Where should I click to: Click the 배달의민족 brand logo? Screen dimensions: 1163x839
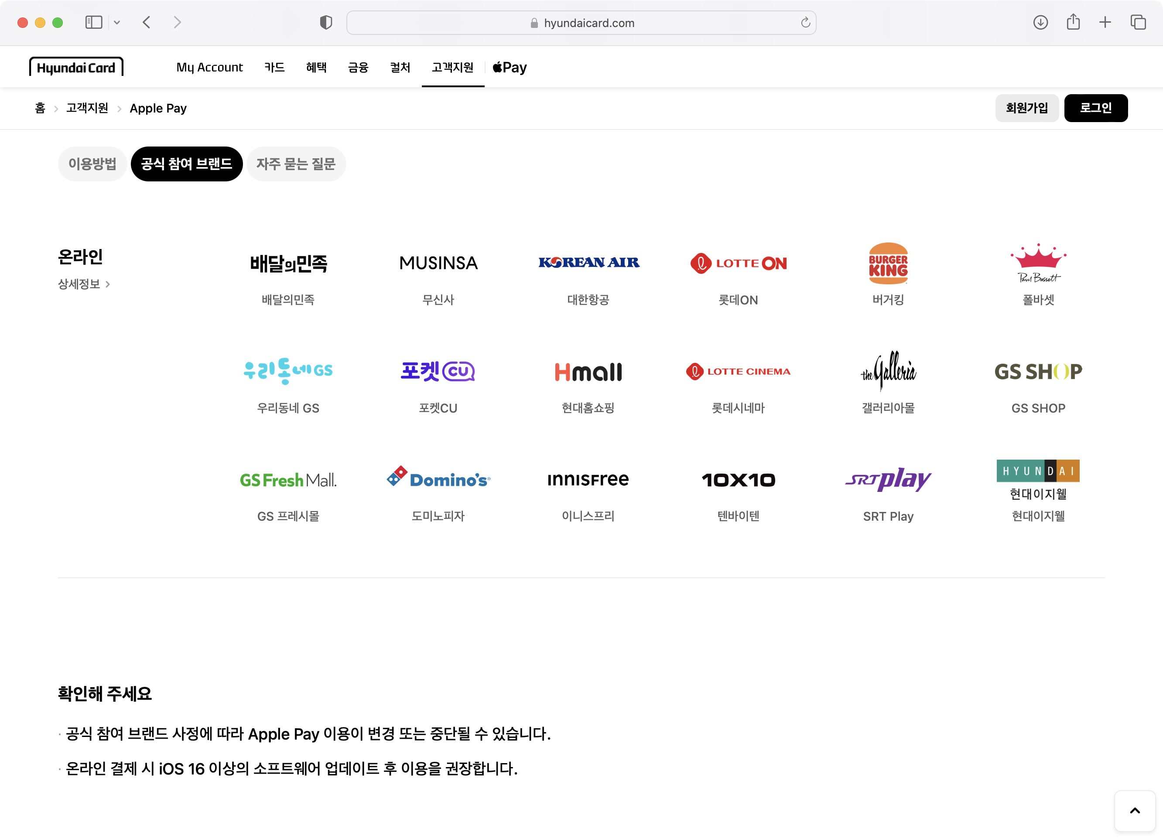(288, 263)
